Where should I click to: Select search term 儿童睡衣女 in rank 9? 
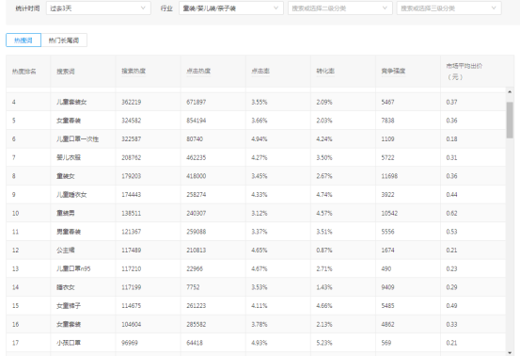(71, 195)
